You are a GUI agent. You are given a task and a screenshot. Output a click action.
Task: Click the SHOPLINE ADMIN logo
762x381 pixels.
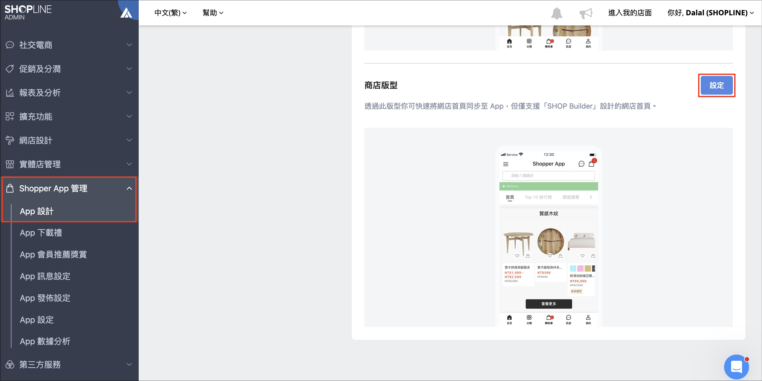point(28,12)
